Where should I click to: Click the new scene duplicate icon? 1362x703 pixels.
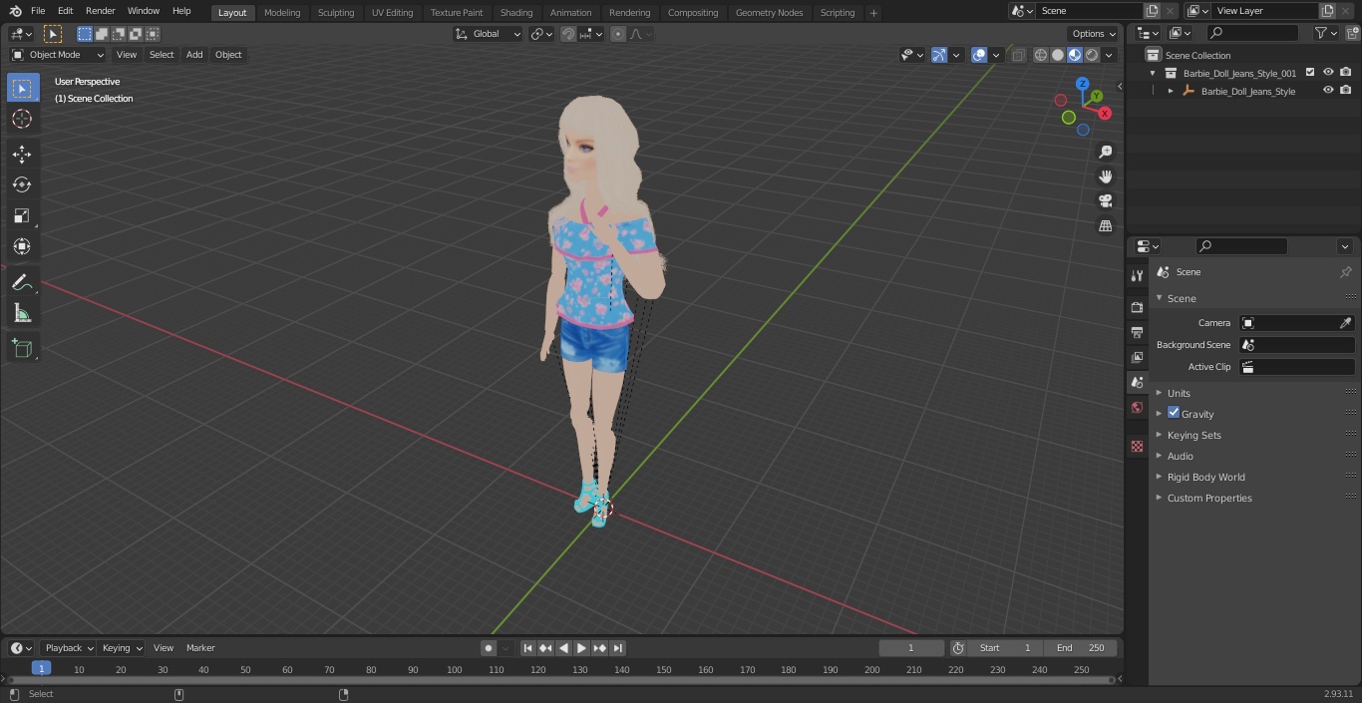[1152, 11]
